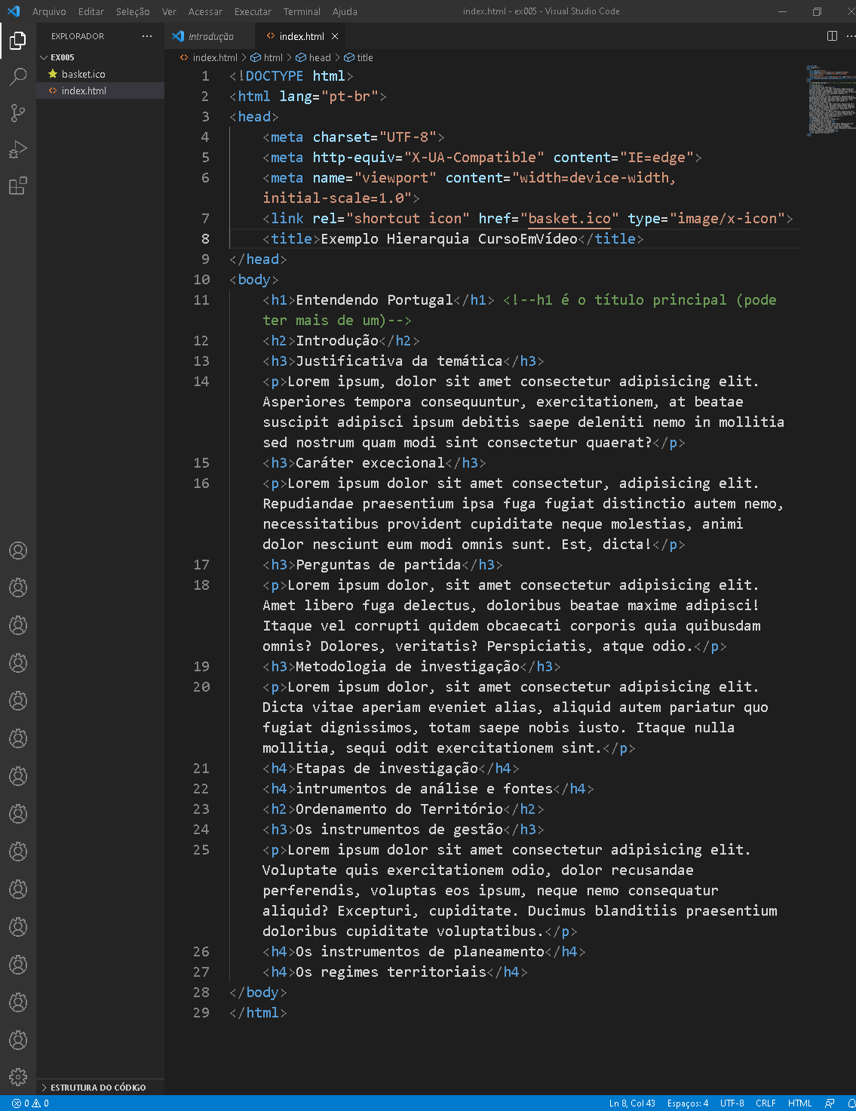The width and height of the screenshot is (856, 1111).
Task: Close the index.html editor tab
Action: pyautogui.click(x=335, y=36)
